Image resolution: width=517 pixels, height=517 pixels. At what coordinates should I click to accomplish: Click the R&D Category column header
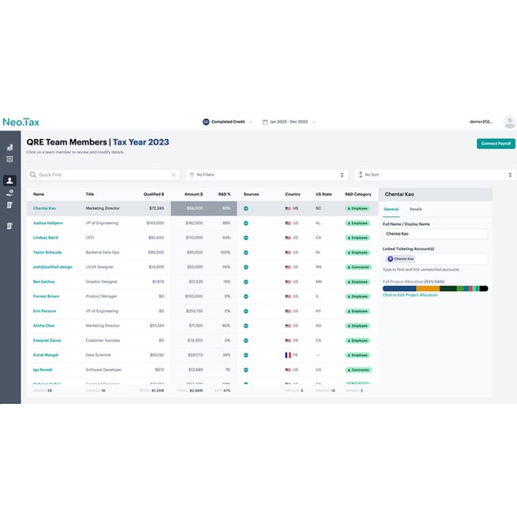[358, 194]
